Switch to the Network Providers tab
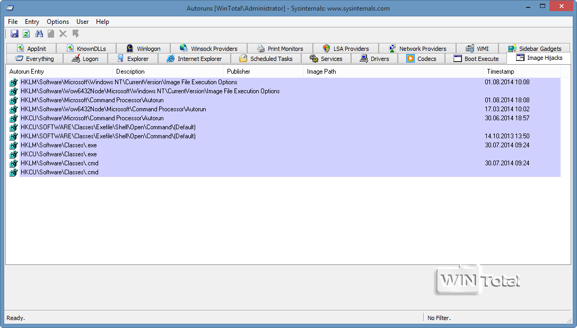 (x=417, y=49)
